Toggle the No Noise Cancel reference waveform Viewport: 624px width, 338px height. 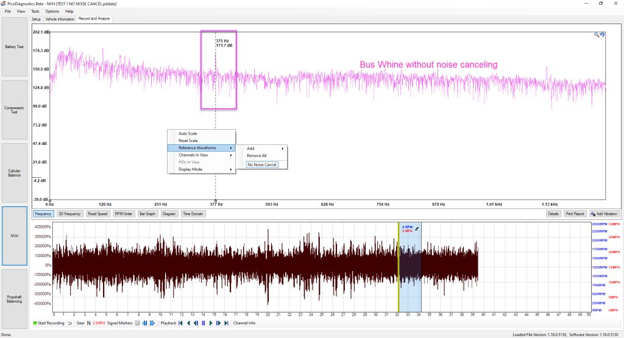click(x=262, y=164)
